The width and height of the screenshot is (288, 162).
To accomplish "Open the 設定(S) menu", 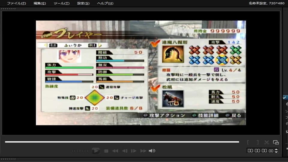I will pyautogui.click(x=83, y=3).
